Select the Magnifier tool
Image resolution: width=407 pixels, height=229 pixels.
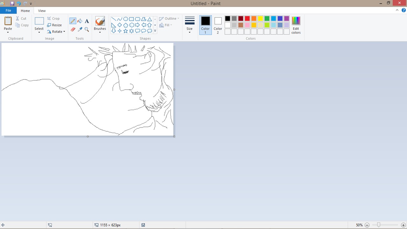coord(87,30)
